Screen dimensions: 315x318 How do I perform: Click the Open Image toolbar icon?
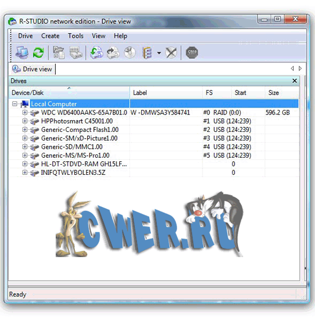97,53
